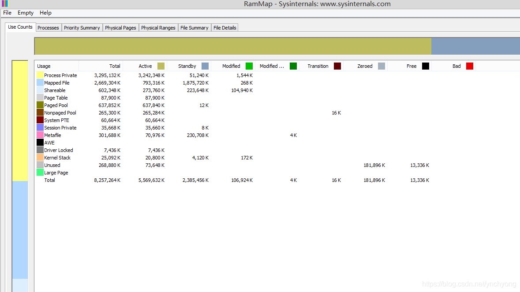Click the 8,257,264 K total value
This screenshot has width=520, height=292.
click(x=107, y=180)
